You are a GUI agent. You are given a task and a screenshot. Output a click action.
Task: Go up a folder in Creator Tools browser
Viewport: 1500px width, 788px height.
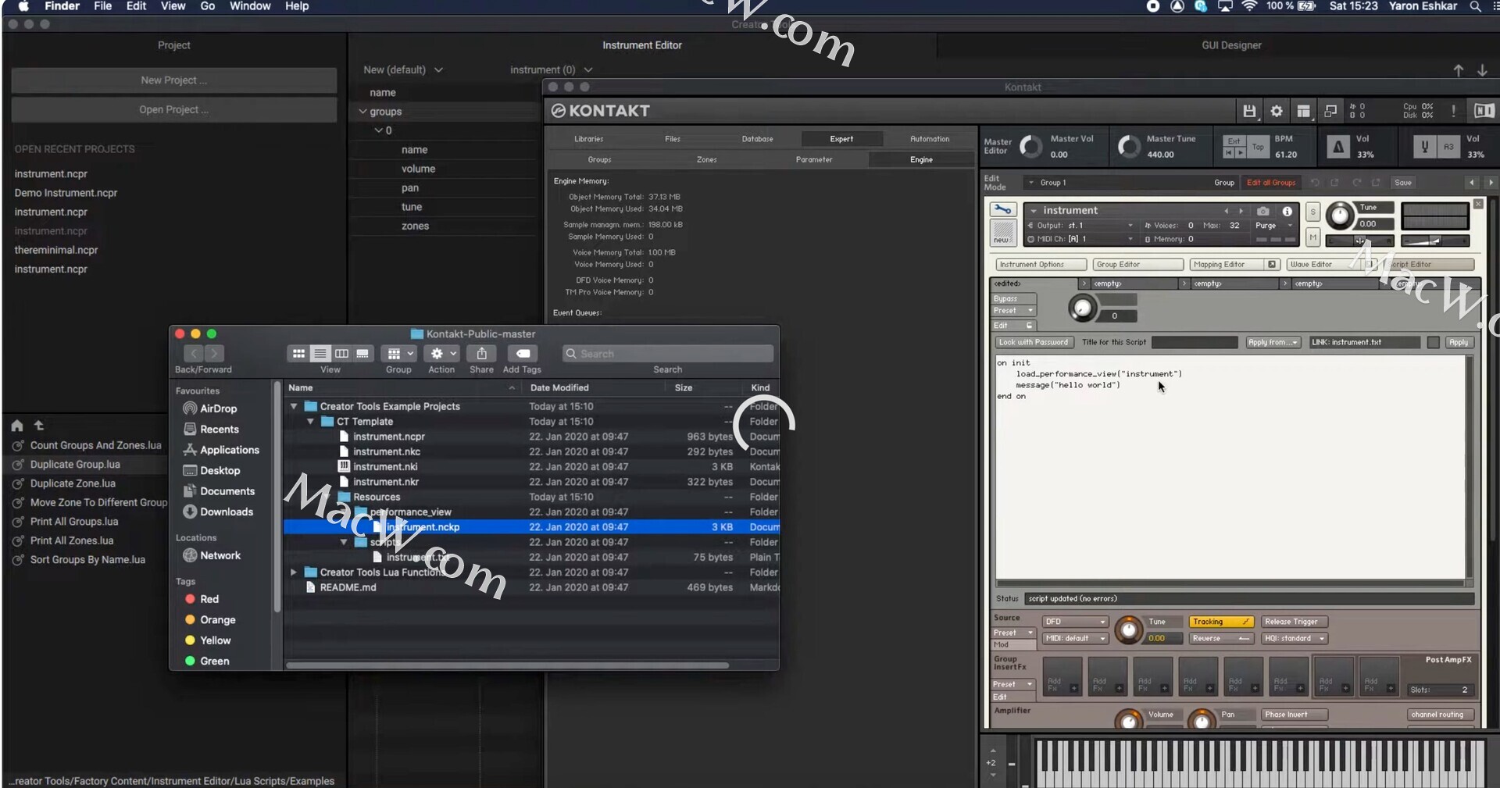click(39, 426)
